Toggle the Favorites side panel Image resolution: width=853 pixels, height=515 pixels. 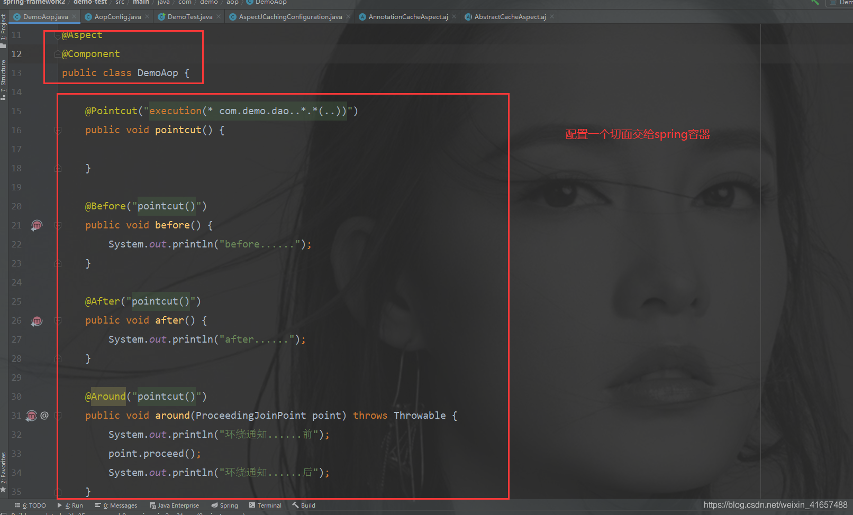pos(3,472)
